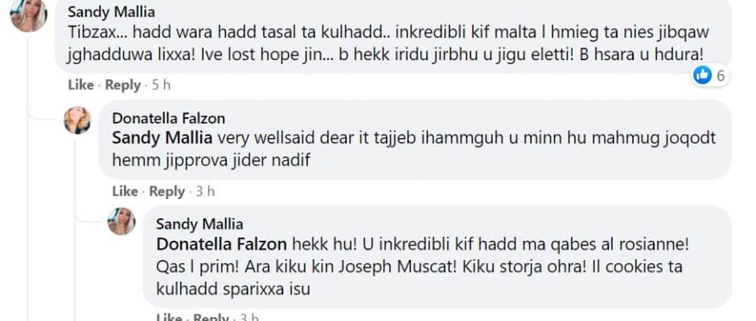Open Sandy Mallia's top comment avatar
The height and width of the screenshot is (321, 756).
28,14
